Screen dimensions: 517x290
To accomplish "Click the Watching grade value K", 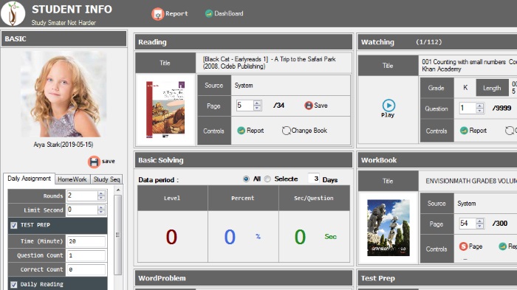I will point(465,88).
